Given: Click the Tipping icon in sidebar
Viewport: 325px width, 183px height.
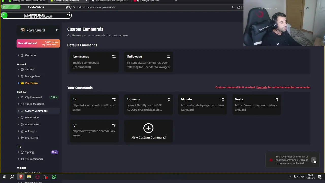Looking at the screenshot, I should 22,152.
